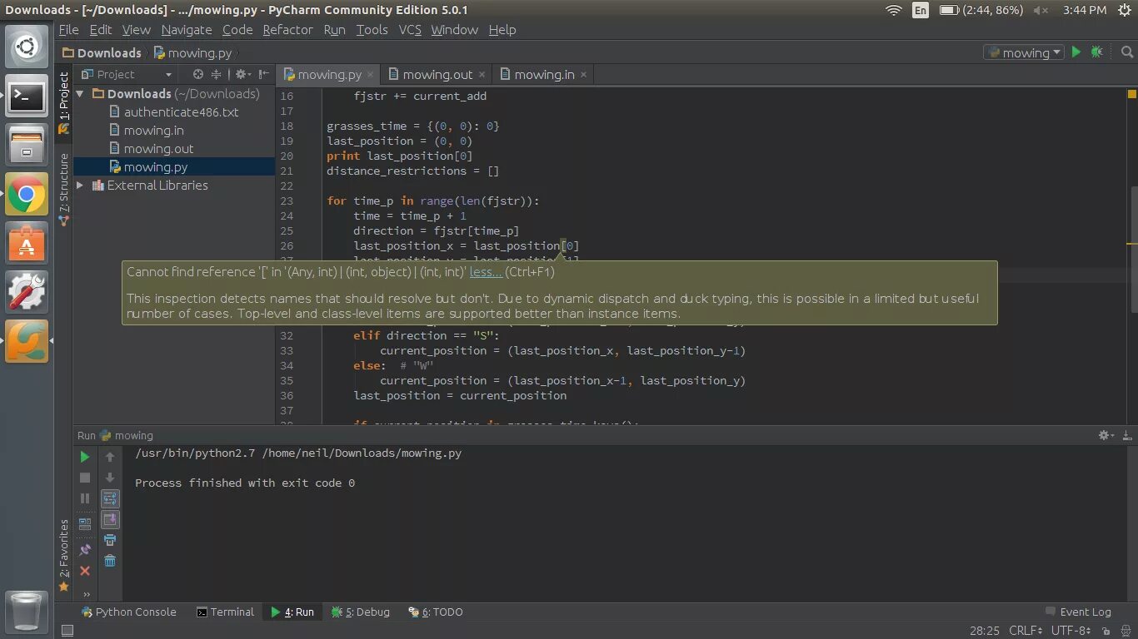
Task: Click the Wi-Fi indicator in top bar
Action: coord(893,10)
